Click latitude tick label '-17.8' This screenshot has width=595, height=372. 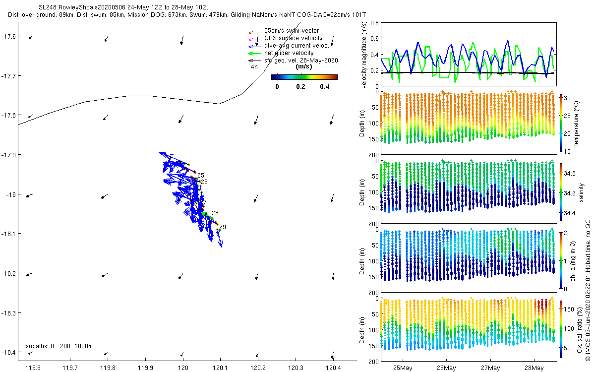point(9,115)
